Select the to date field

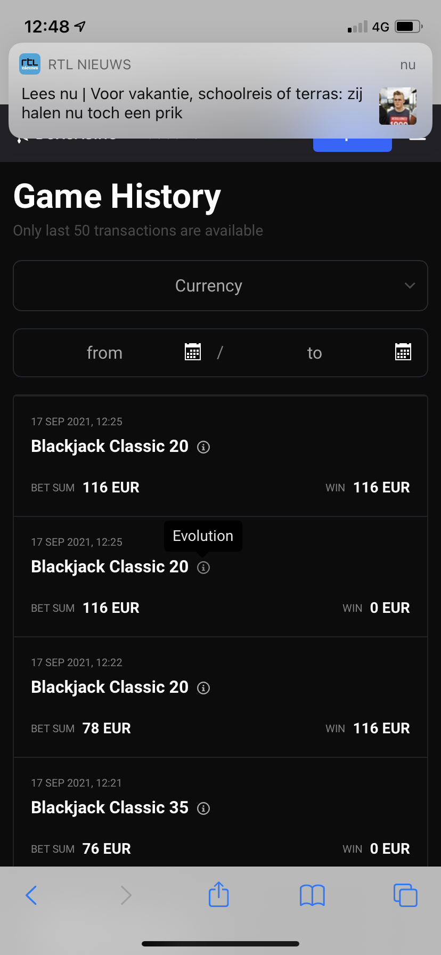coord(315,353)
